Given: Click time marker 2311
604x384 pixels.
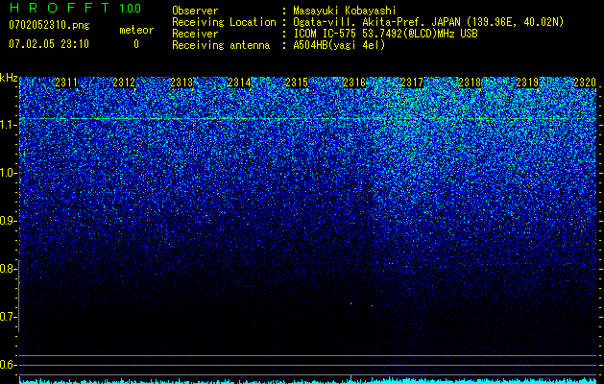Looking at the screenshot, I should pos(66,83).
